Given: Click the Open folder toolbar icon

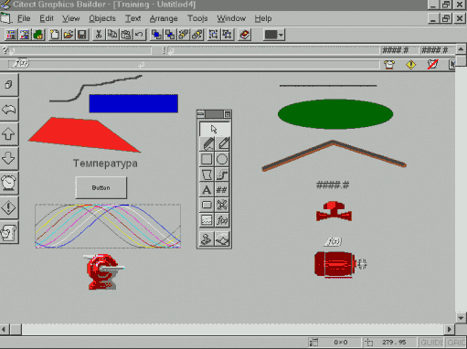Looking at the screenshot, I should (x=69, y=35).
